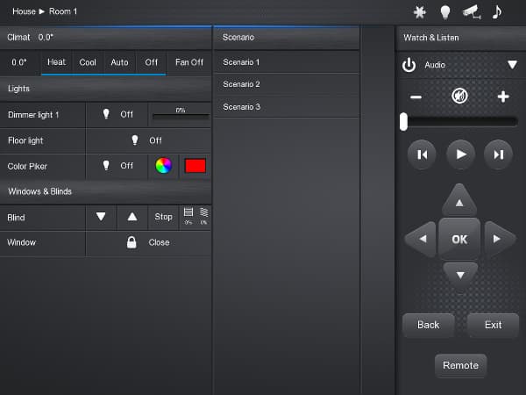Toggle the Audio power button
Image resolution: width=526 pixels, height=395 pixels.
[409, 65]
